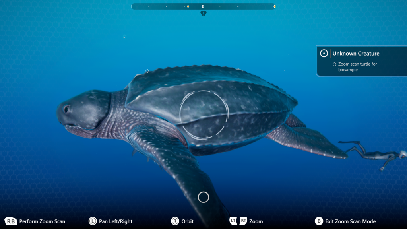Click the RB button icon

point(11,221)
